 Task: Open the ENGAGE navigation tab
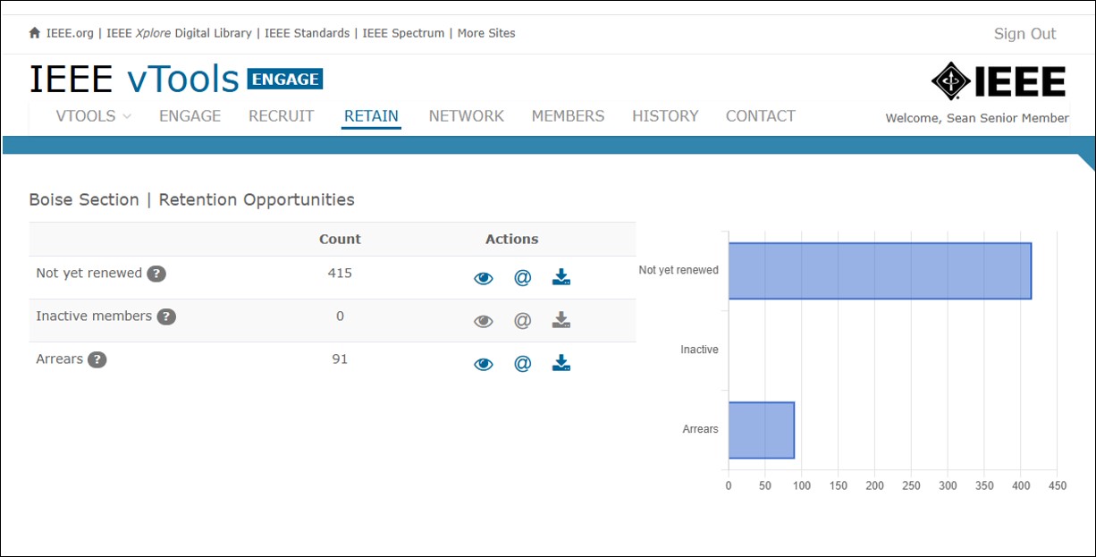[190, 116]
